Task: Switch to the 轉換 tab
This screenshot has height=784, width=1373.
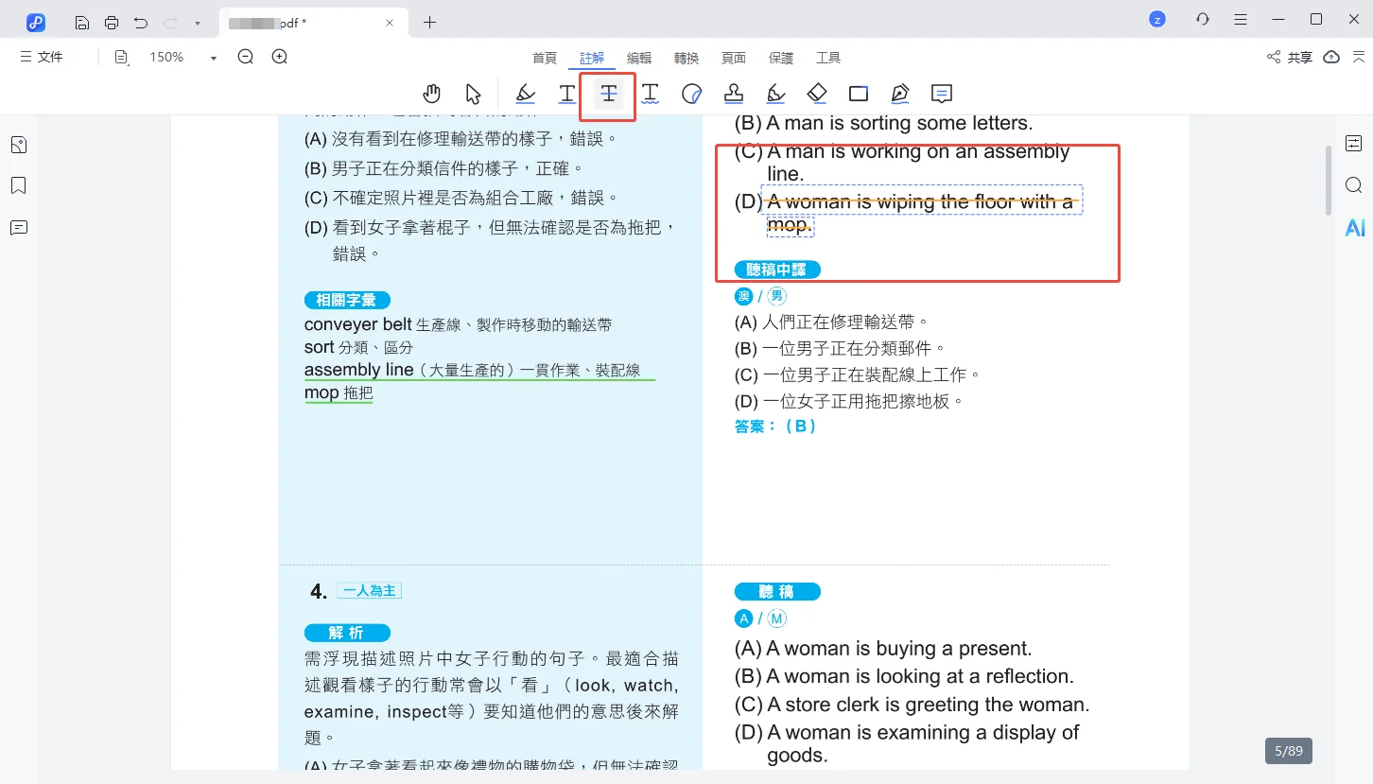Action: [686, 58]
